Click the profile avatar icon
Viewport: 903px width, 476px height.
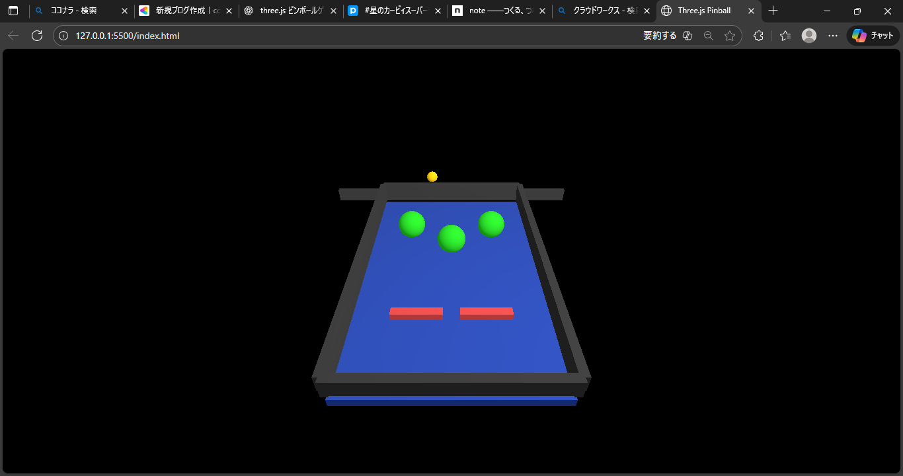click(808, 36)
